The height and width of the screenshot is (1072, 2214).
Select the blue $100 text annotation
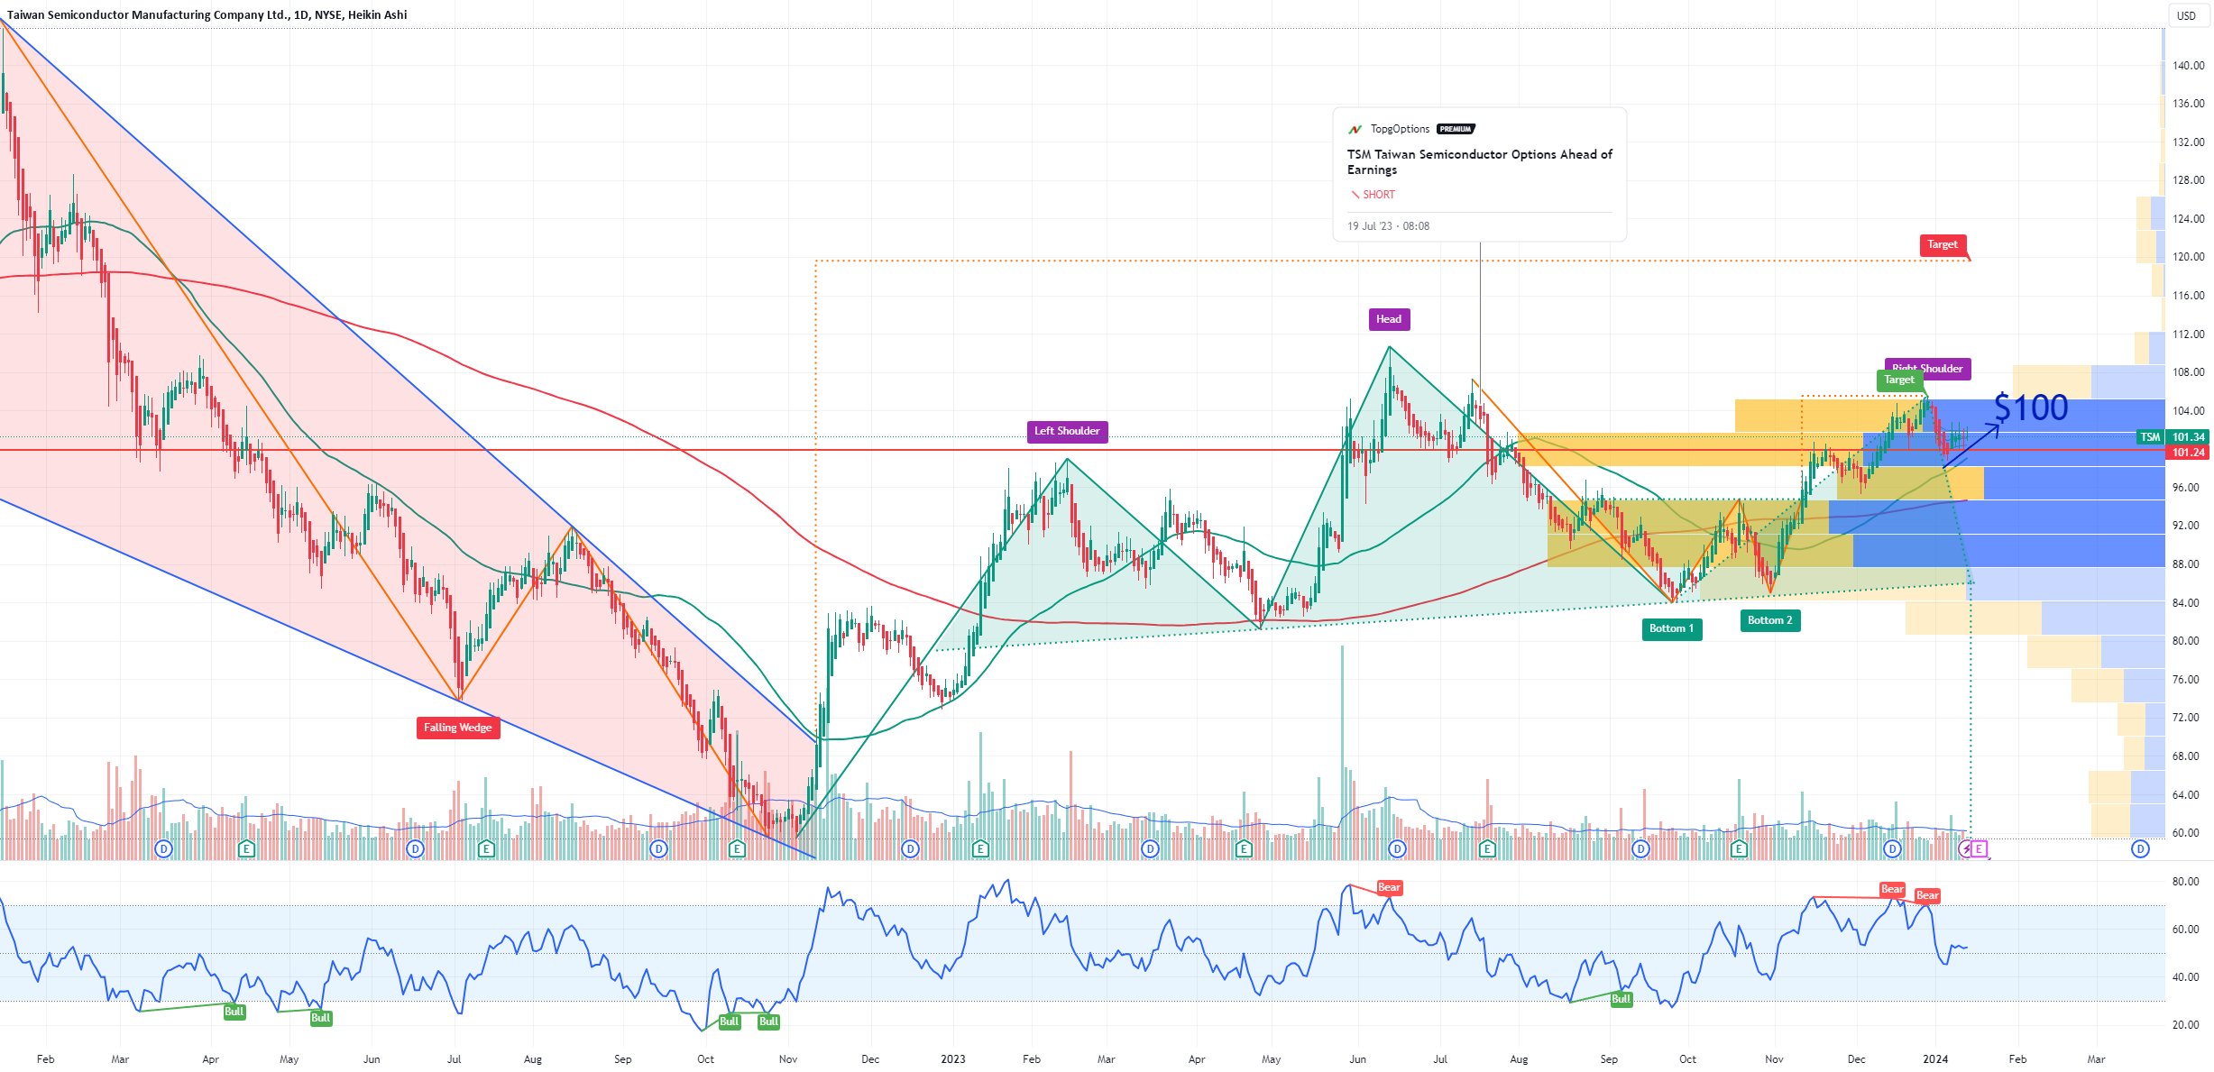click(x=2031, y=408)
